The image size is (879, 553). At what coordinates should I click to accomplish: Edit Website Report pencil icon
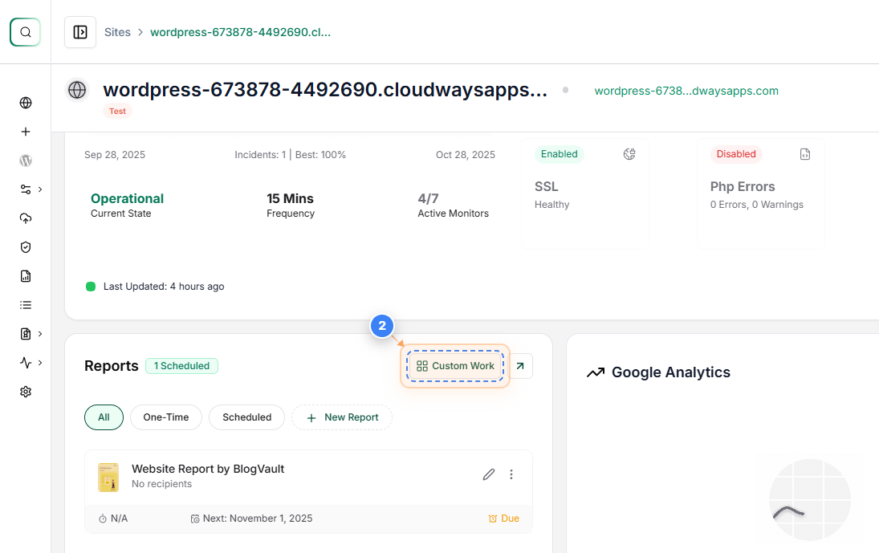tap(489, 474)
